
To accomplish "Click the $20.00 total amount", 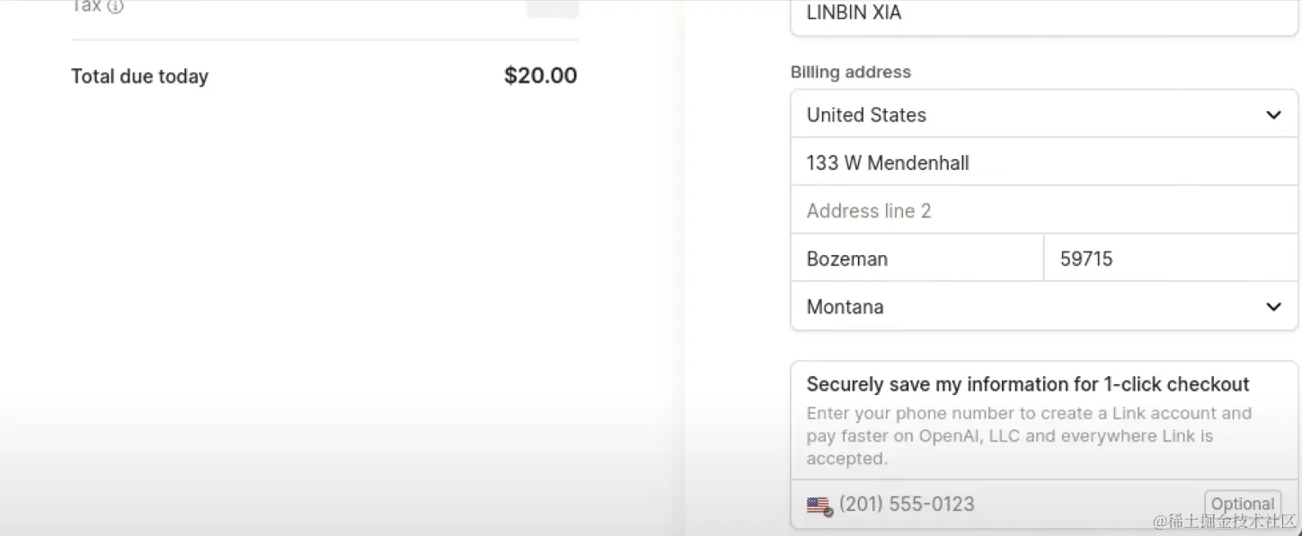I will (540, 75).
